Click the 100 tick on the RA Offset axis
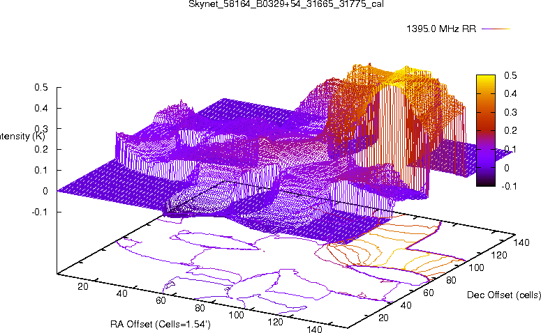The image size is (541, 333). tap(237, 315)
